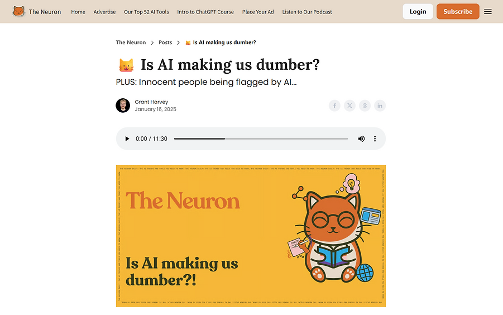Open the hamburger navigation menu

click(x=488, y=12)
